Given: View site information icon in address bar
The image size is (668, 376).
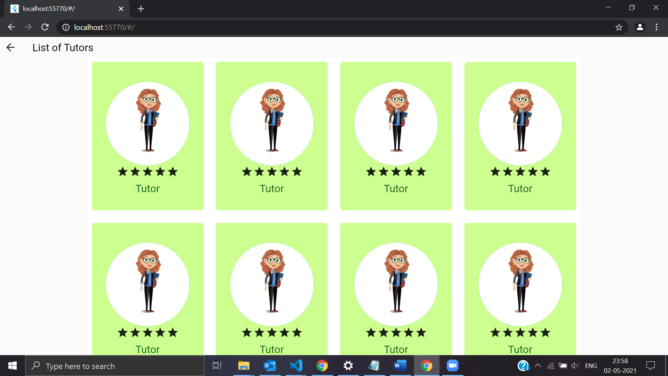Looking at the screenshot, I should click(66, 27).
